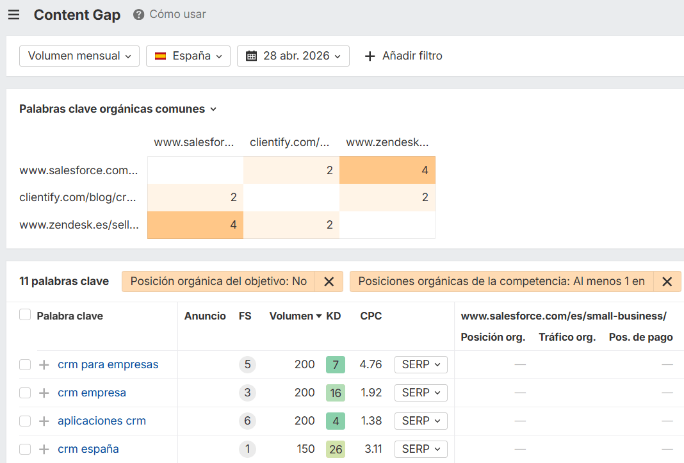Click clientify.com/... column header in matrix
Viewport: 684px width, 463px height.
point(289,142)
